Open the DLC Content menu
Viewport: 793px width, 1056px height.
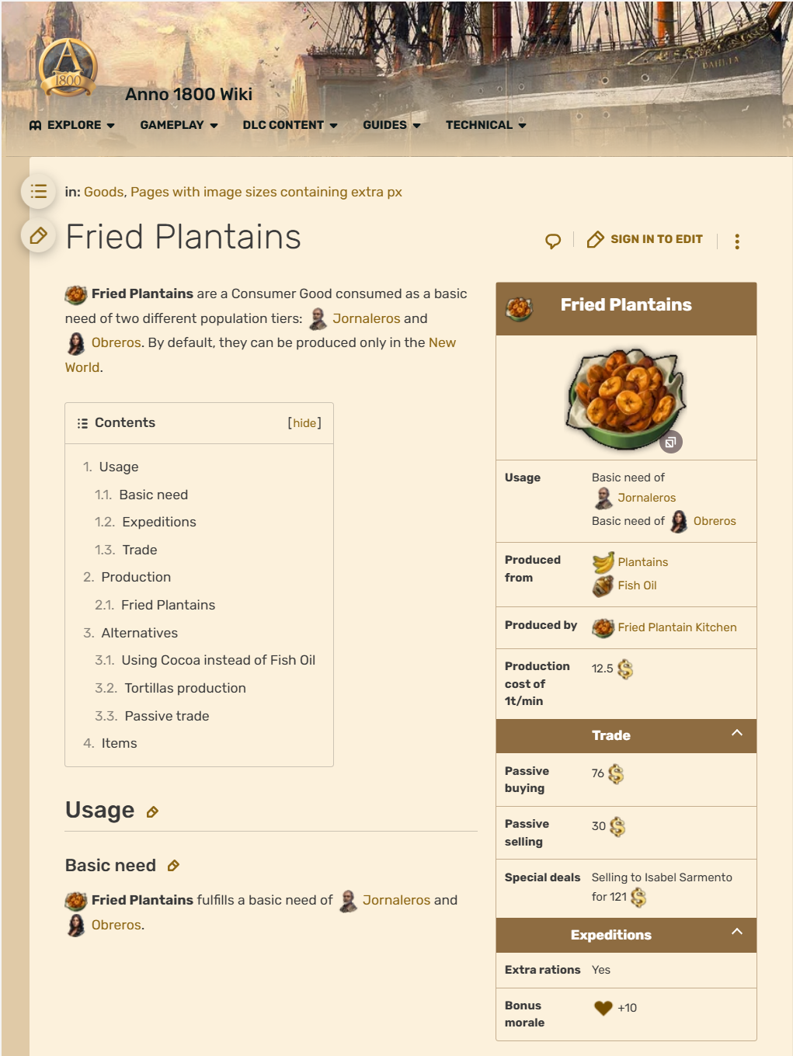click(x=290, y=125)
